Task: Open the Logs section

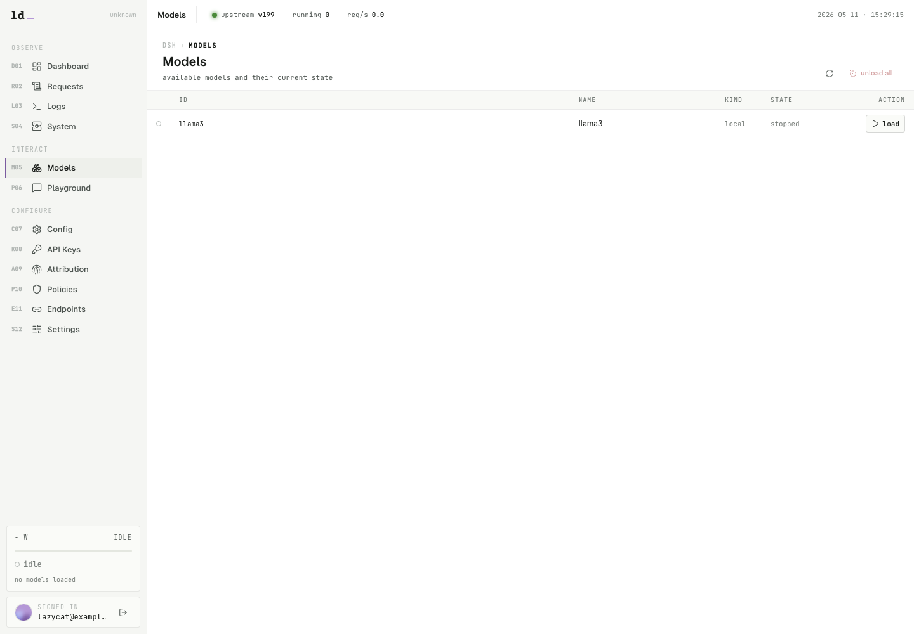Action: pyautogui.click(x=74, y=107)
